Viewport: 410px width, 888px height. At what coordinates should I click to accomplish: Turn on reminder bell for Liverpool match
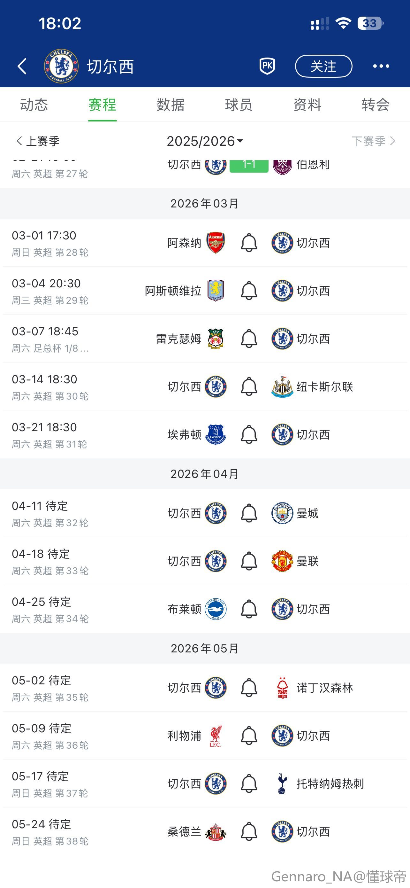pyautogui.click(x=249, y=736)
